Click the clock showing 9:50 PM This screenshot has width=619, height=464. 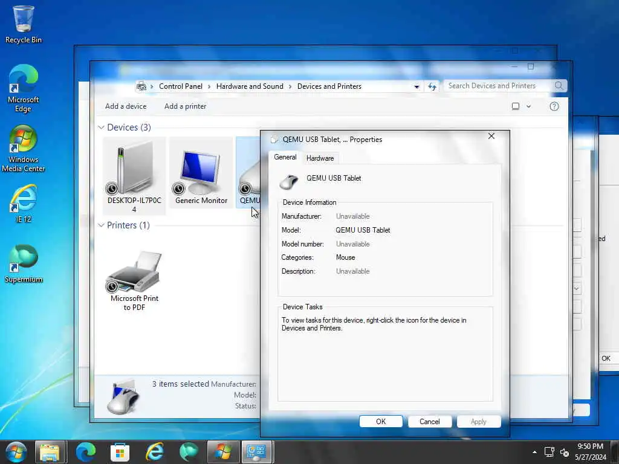590,446
